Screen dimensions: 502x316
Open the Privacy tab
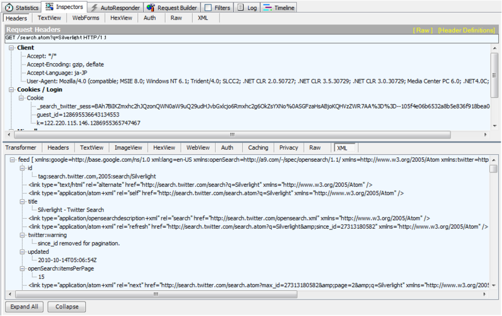(289, 147)
